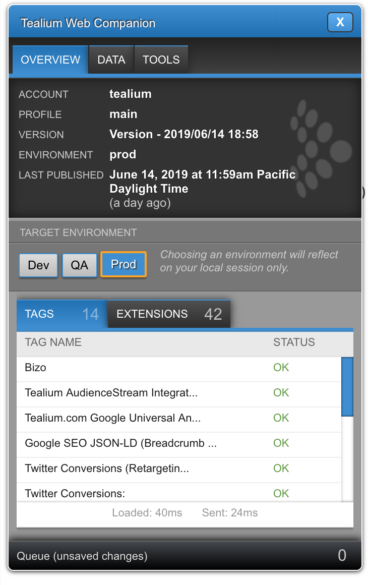Click the environment value prod

click(122, 155)
